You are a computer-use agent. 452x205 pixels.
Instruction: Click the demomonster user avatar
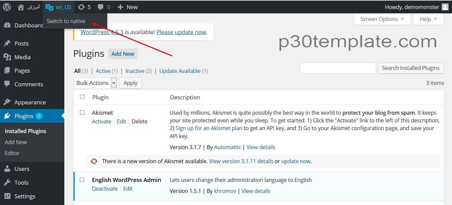click(445, 7)
